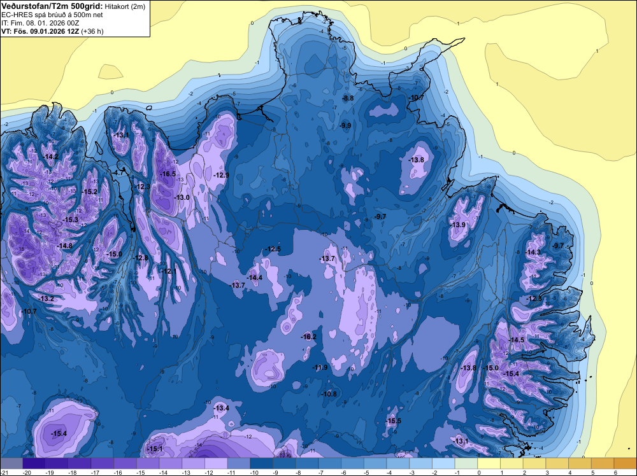The width and height of the screenshot is (637, 476).
Task: Click the -11.9 temperature value
Action: coord(320,368)
